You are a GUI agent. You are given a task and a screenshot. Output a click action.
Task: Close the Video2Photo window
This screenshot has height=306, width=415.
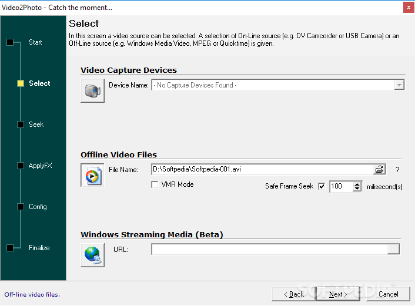(409, 8)
